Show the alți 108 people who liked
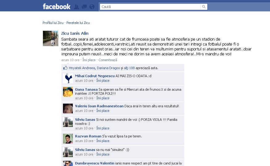 (x=129, y=68)
